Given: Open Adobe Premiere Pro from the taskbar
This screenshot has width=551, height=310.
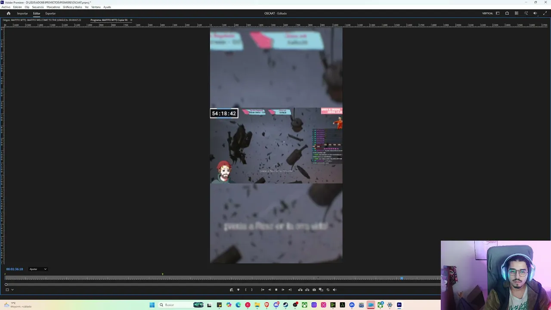Looking at the screenshot, I should 399,305.
